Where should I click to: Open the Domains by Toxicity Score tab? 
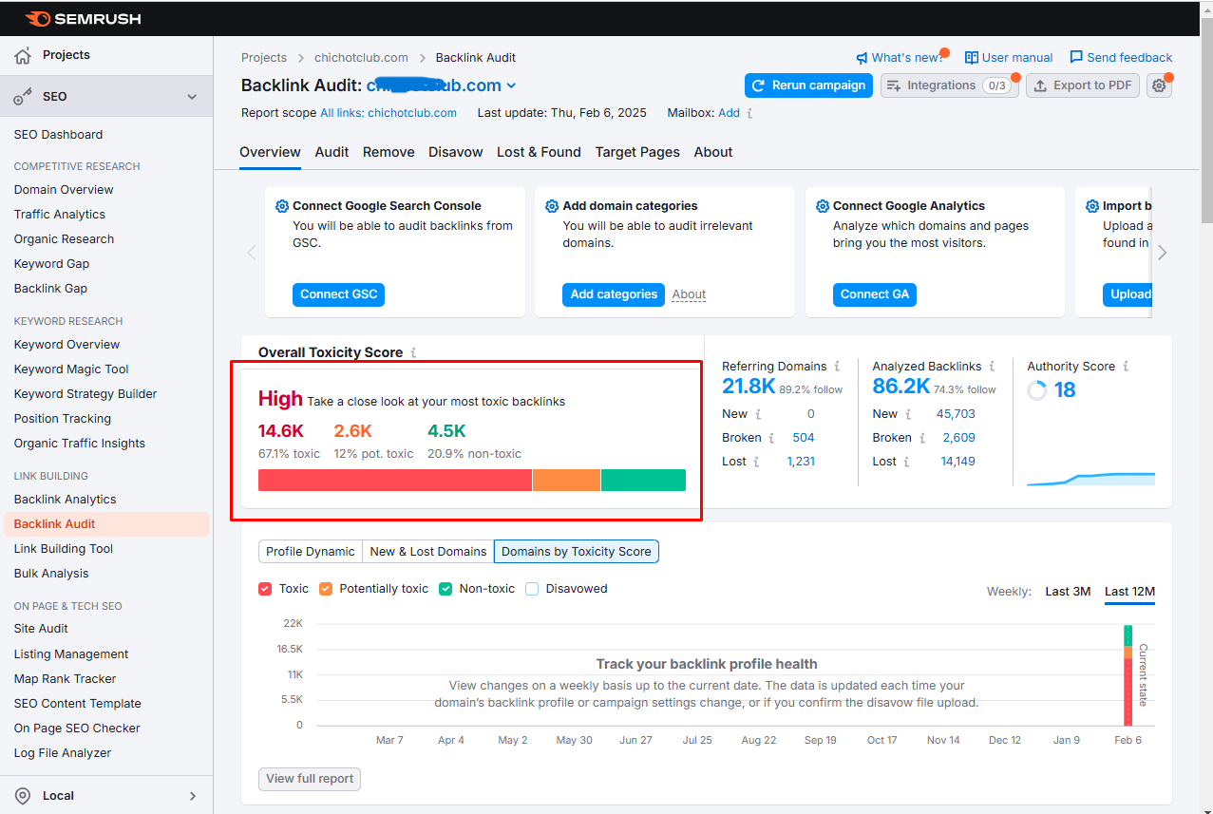[x=576, y=551]
